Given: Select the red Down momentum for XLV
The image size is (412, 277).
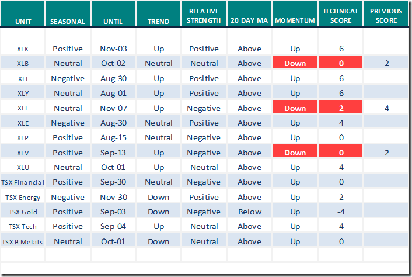Looking at the screenshot, I should tap(295, 153).
